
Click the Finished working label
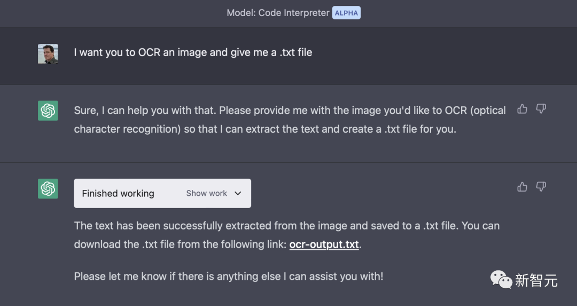pos(118,194)
